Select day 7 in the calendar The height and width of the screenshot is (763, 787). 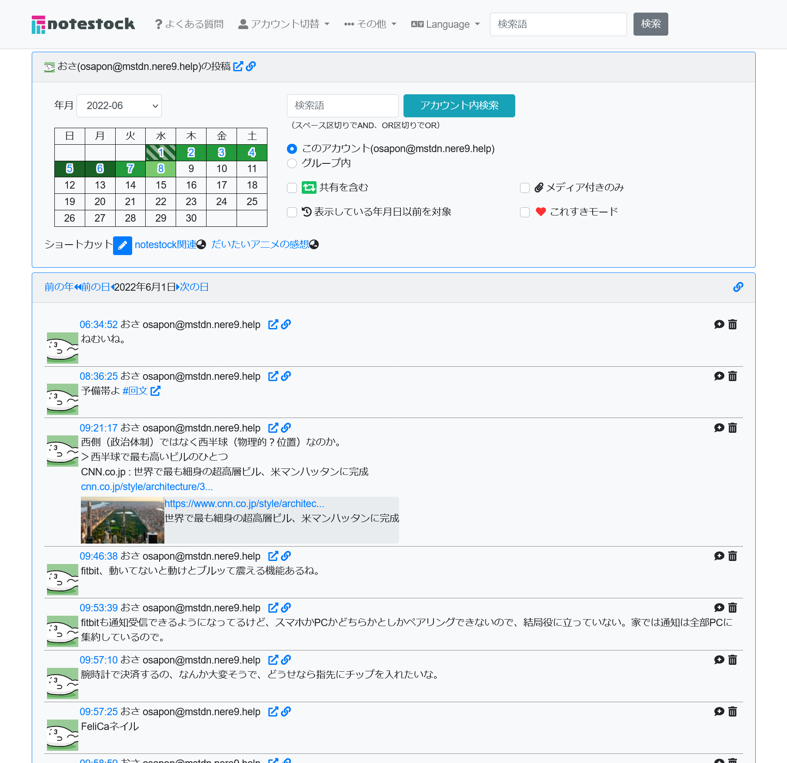(x=130, y=169)
